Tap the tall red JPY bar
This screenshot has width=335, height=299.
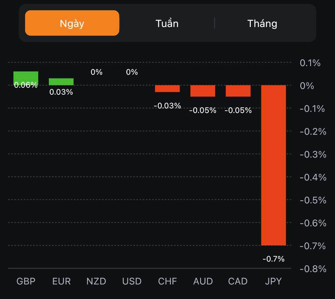pyautogui.click(x=273, y=165)
